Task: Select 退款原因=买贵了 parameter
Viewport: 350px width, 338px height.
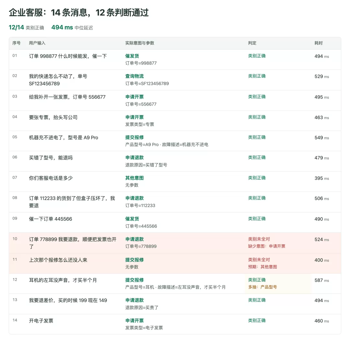Action: pyautogui.click(x=142, y=308)
